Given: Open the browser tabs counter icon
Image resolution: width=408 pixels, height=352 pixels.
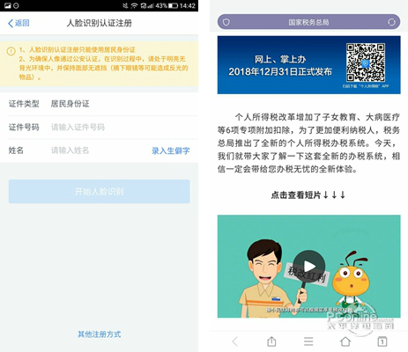Looking at the screenshot, I should [382, 341].
